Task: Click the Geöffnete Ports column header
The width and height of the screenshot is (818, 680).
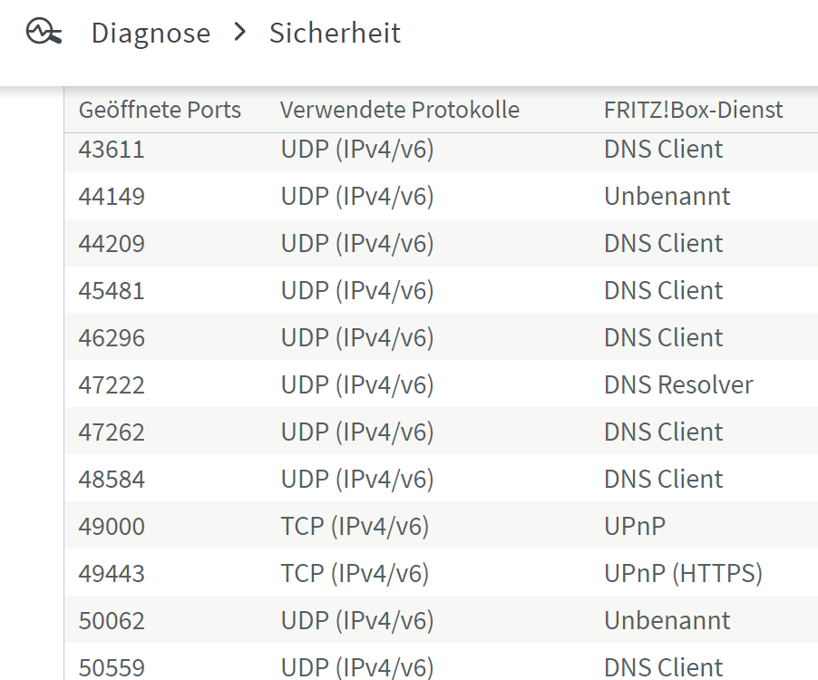Action: (160, 111)
